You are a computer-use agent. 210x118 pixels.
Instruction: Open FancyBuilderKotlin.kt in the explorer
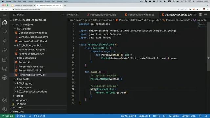click(x=31, y=54)
